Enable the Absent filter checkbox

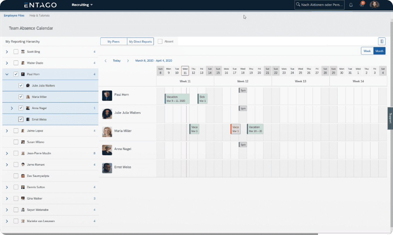(160, 41)
